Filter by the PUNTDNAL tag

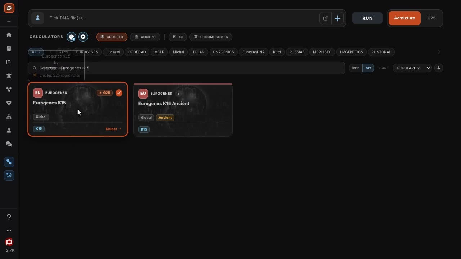click(381, 52)
